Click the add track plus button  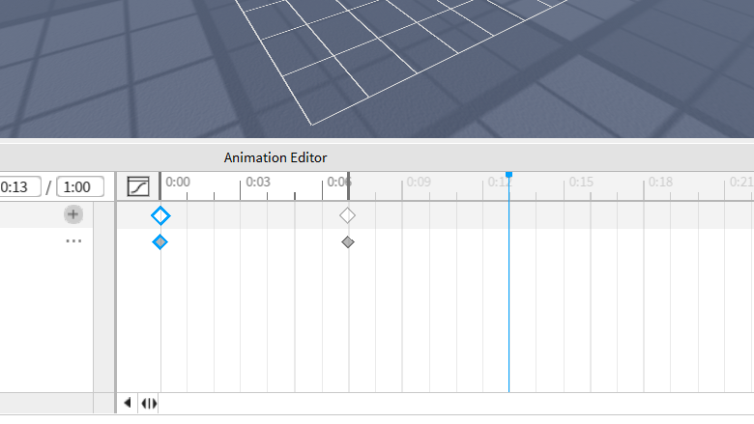tap(73, 214)
